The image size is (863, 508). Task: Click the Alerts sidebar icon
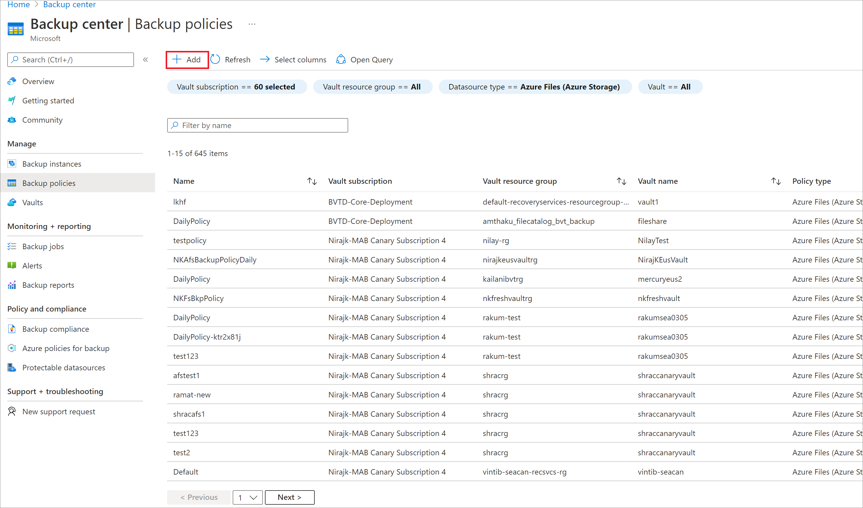[x=12, y=266]
